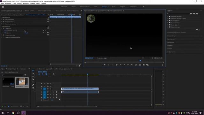Toggle V2 track output eye

coord(51,86)
